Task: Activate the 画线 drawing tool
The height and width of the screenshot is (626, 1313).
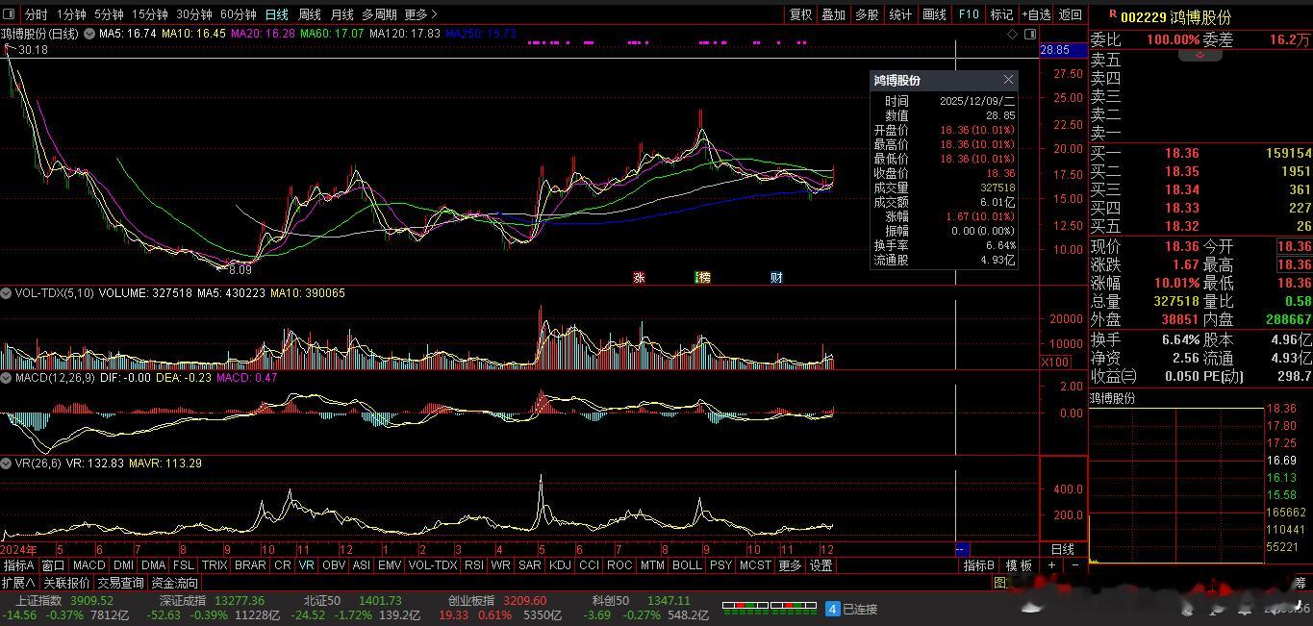Action: (x=934, y=14)
